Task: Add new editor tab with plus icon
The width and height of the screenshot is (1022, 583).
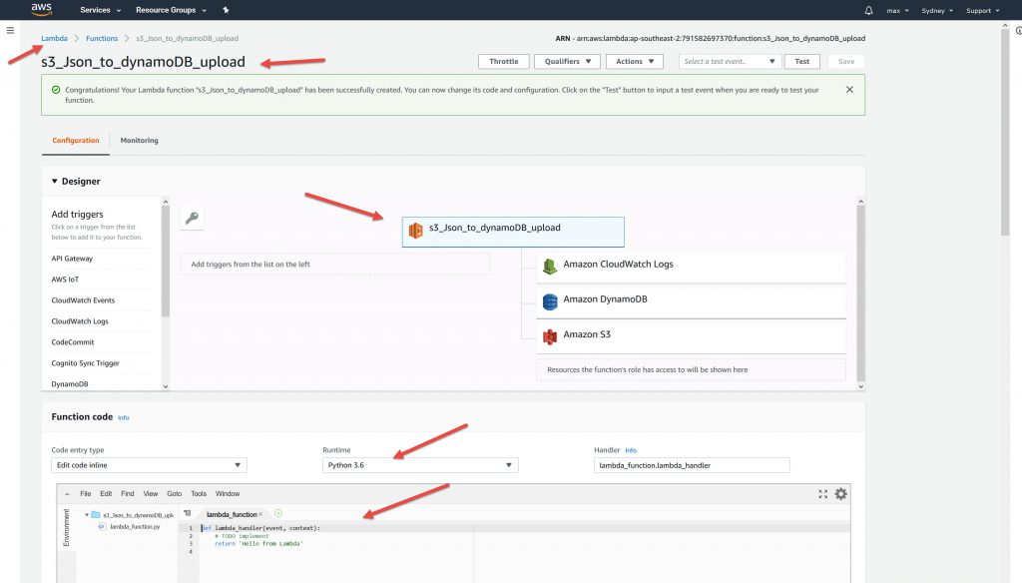Action: click(x=278, y=513)
